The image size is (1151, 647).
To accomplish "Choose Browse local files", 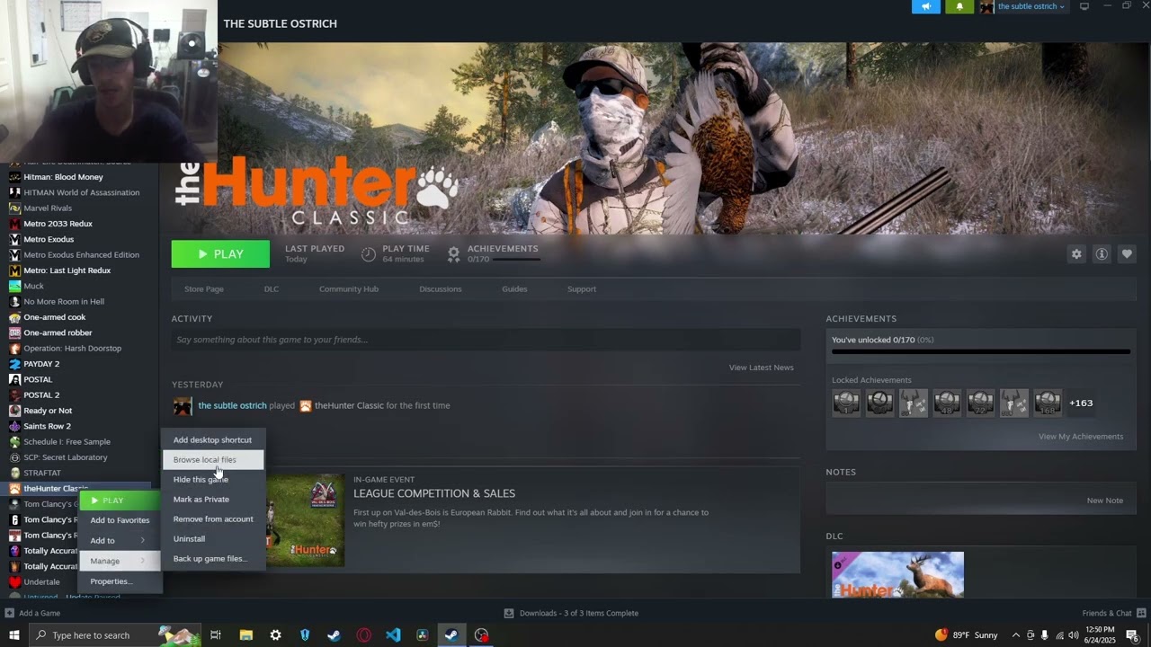I will coord(213,460).
